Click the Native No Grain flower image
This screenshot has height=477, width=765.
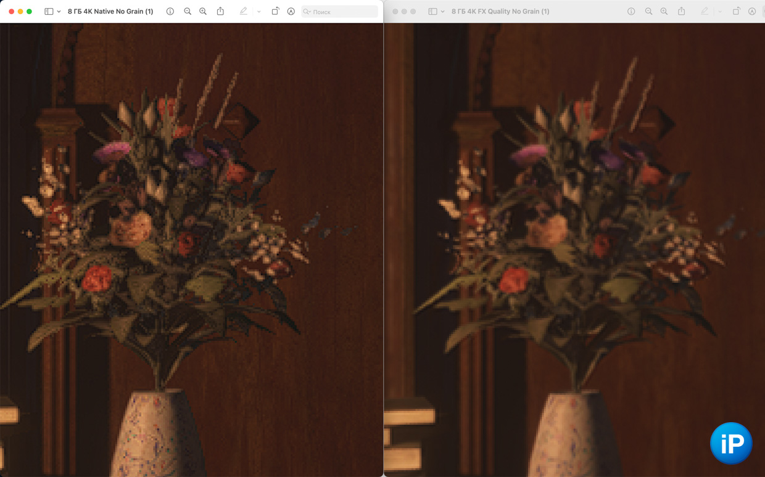[x=191, y=250]
